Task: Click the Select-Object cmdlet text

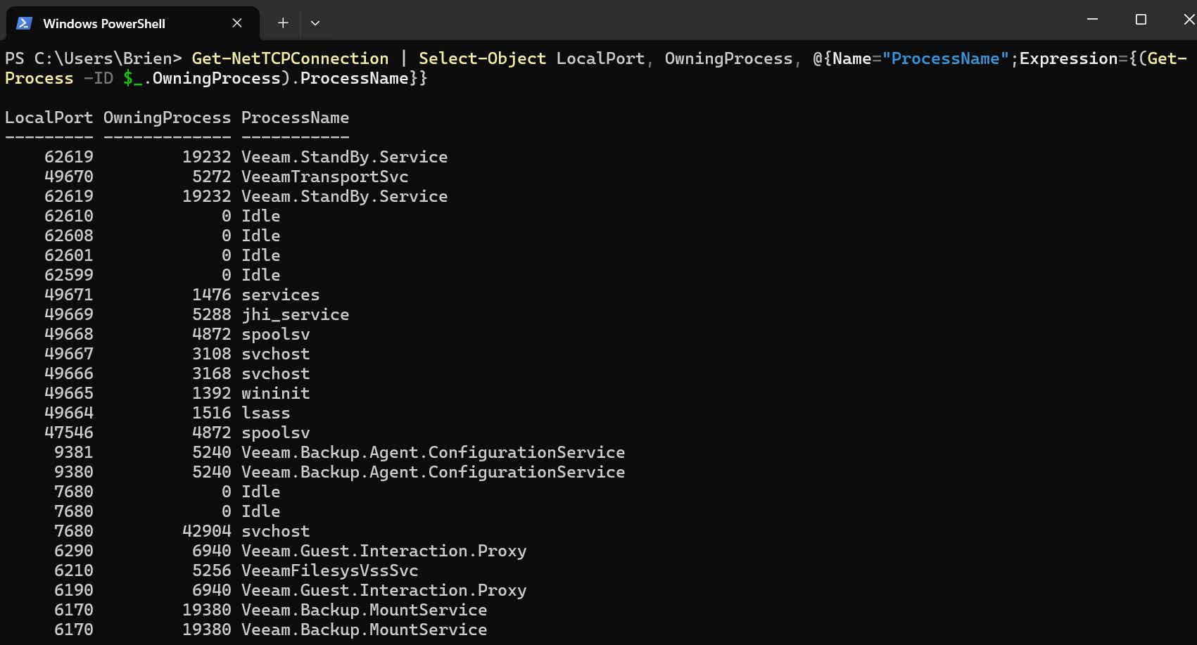Action: (482, 58)
